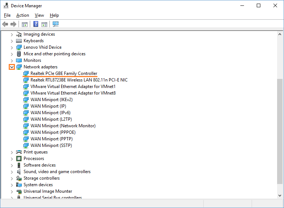Viewport: 284px width, 208px height.
Task: Expand Sound, video and game controllers
Action: coord(12,172)
